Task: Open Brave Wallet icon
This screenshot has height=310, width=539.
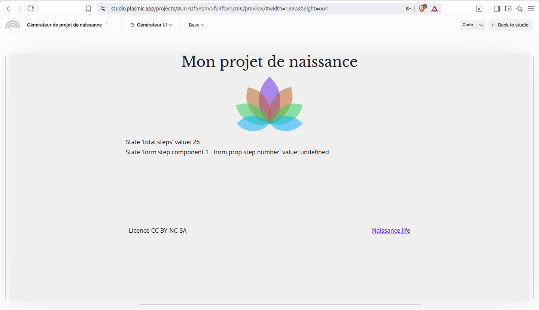Action: [x=508, y=8]
